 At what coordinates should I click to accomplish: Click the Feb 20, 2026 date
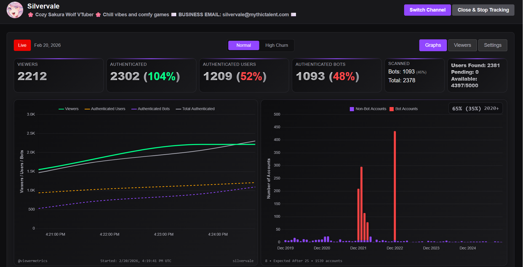[47, 45]
